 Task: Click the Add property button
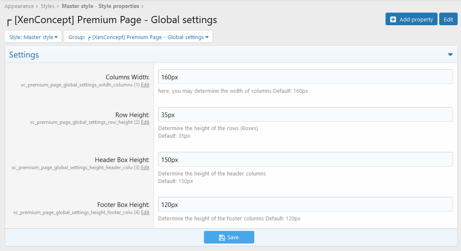pyautogui.click(x=411, y=19)
